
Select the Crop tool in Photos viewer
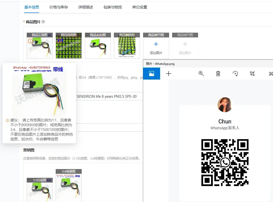tap(252, 74)
